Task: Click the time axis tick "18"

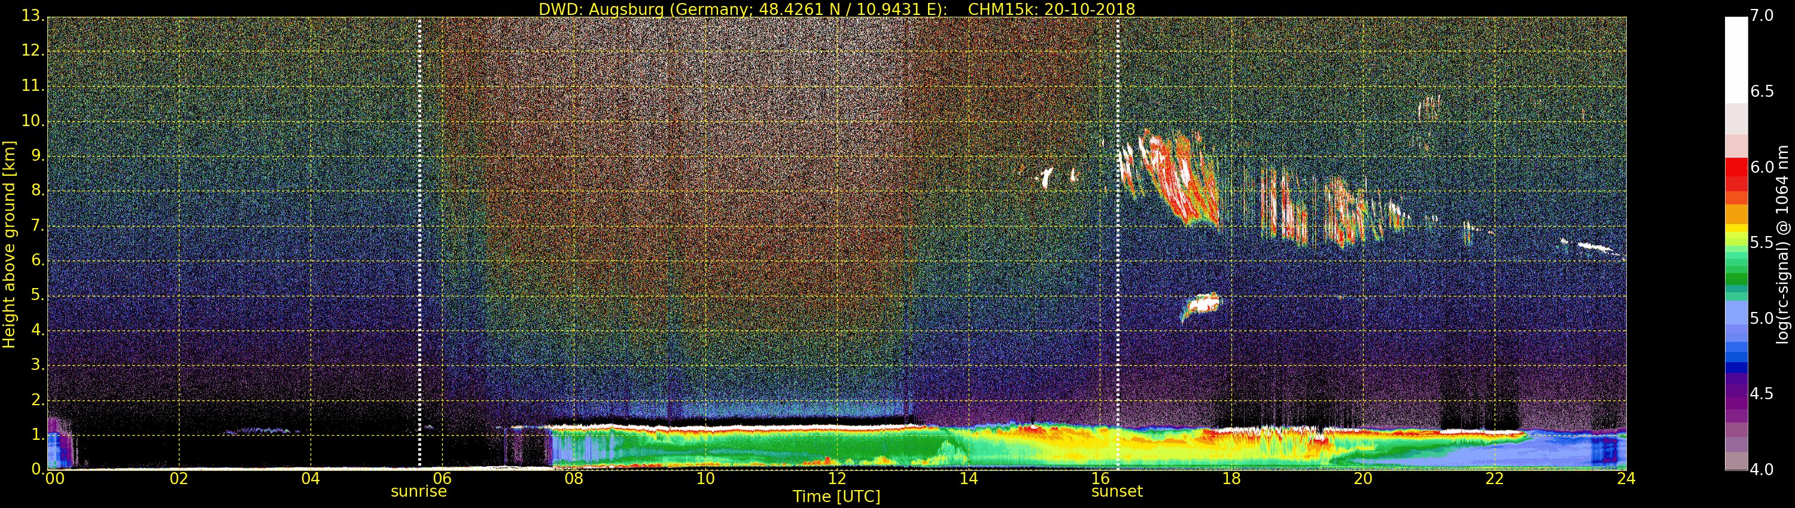Action: [1232, 479]
